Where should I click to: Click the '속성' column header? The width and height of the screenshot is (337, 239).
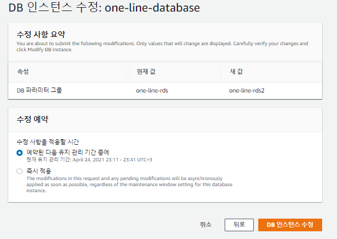tap(23, 72)
